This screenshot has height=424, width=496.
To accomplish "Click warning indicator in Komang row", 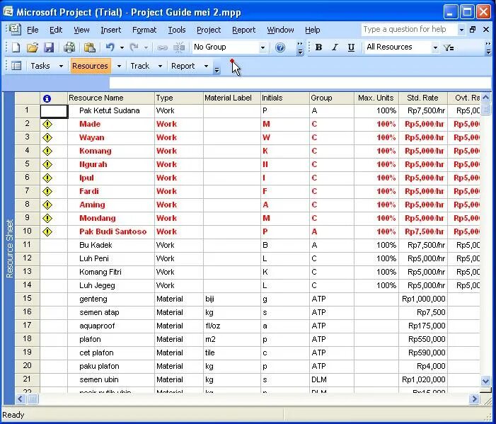I will [x=47, y=151].
